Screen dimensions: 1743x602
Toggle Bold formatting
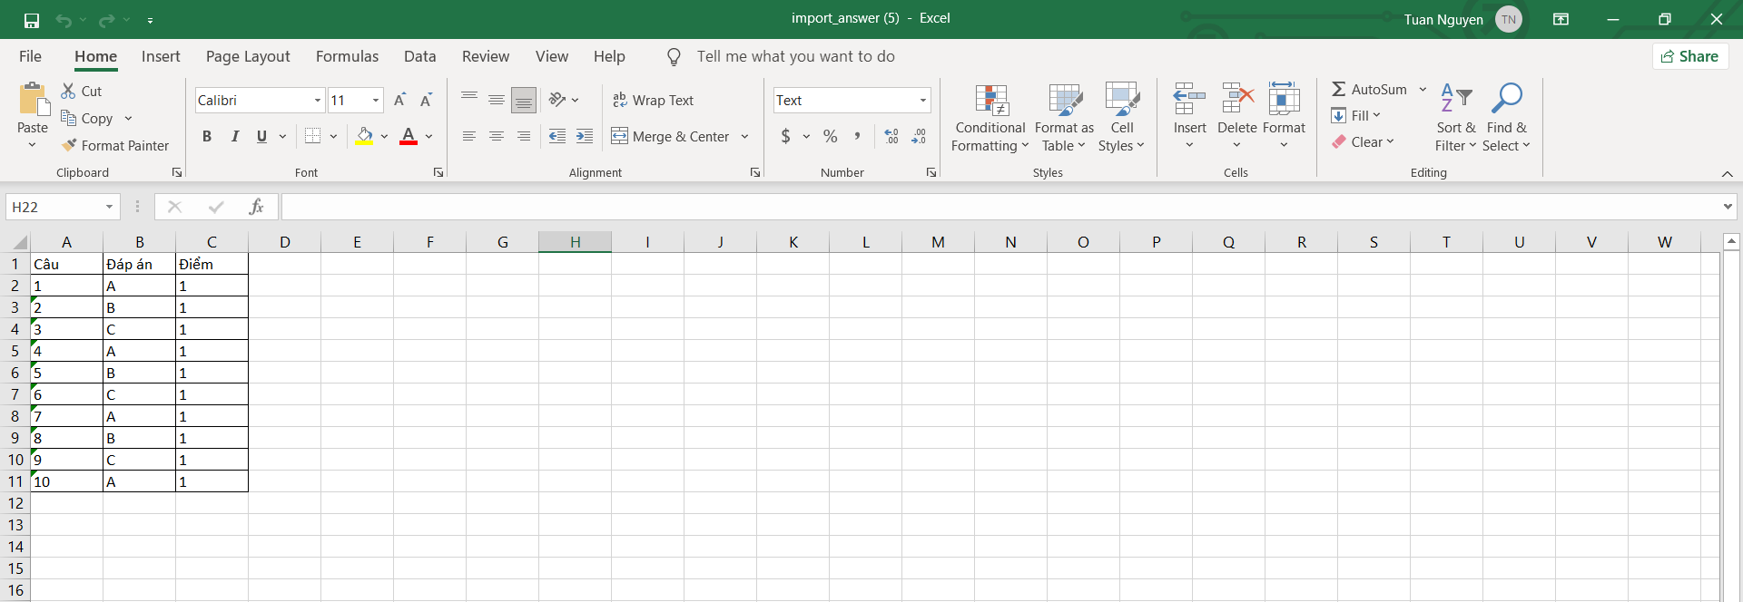pos(207,136)
